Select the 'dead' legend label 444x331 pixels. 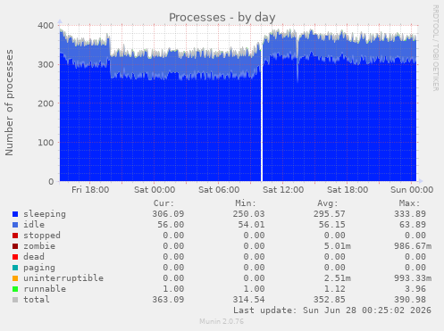pos(34,257)
